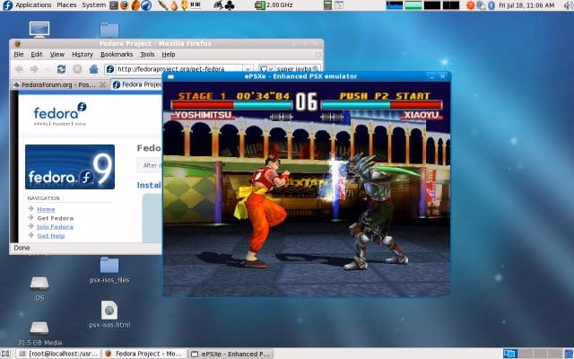Click the Fedora logo on the web page
Screen dimensions: 574x359
click(60, 114)
